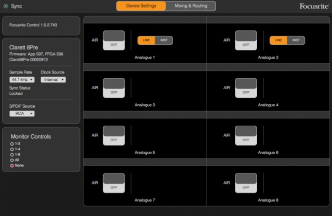
Task: Switch to the Device Settings tab
Action: coord(141,6)
